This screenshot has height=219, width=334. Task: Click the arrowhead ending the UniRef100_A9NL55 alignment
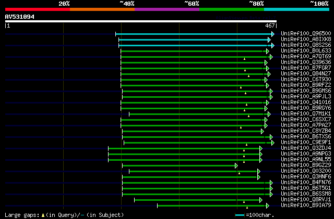coord(261,160)
